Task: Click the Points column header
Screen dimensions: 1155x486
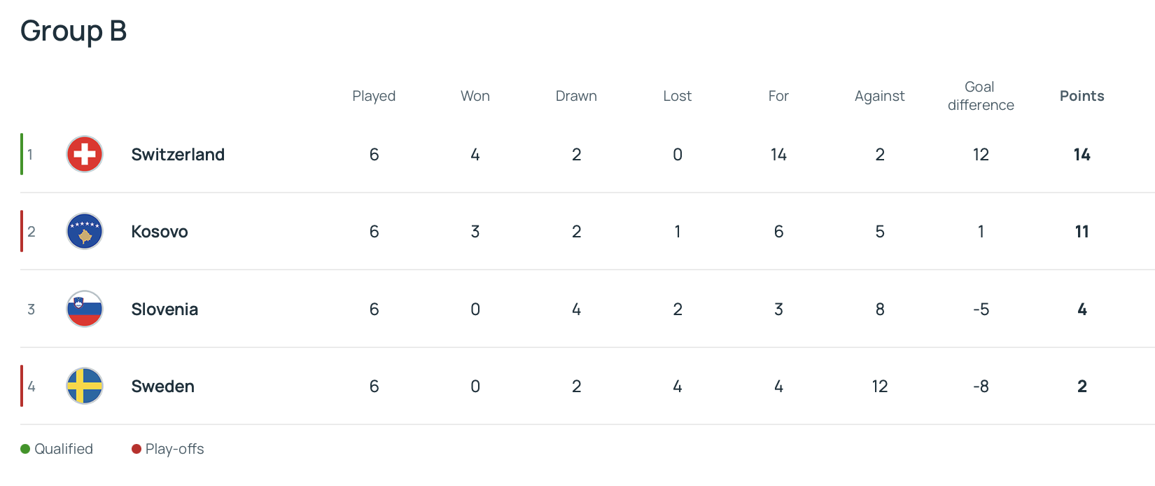Action: point(1081,96)
